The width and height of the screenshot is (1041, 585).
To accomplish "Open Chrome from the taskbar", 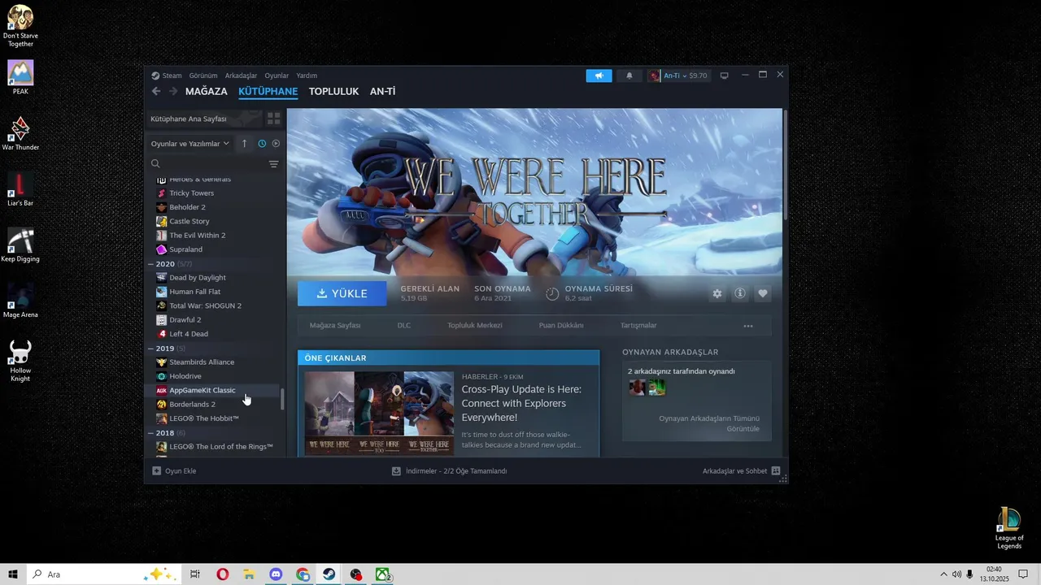I will pos(303,574).
